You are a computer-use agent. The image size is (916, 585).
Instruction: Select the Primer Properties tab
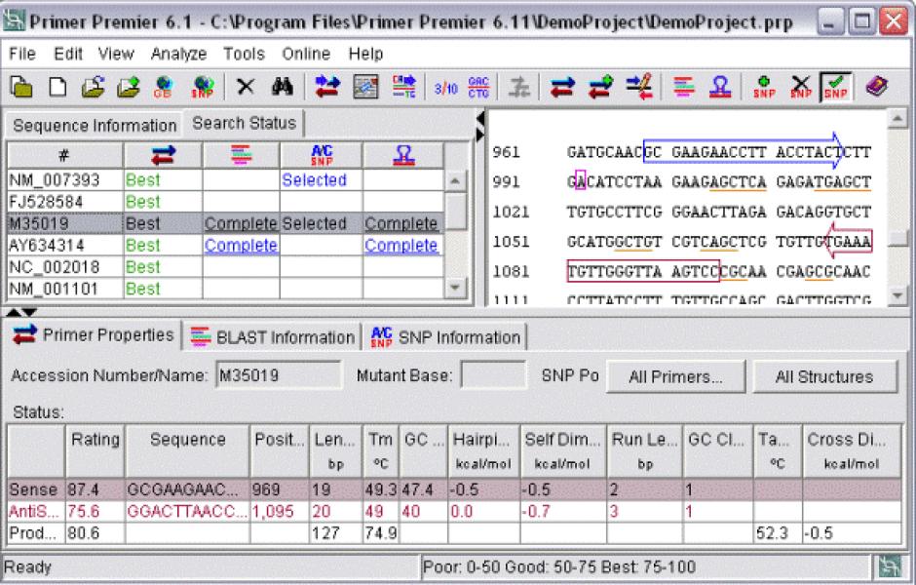pos(95,335)
